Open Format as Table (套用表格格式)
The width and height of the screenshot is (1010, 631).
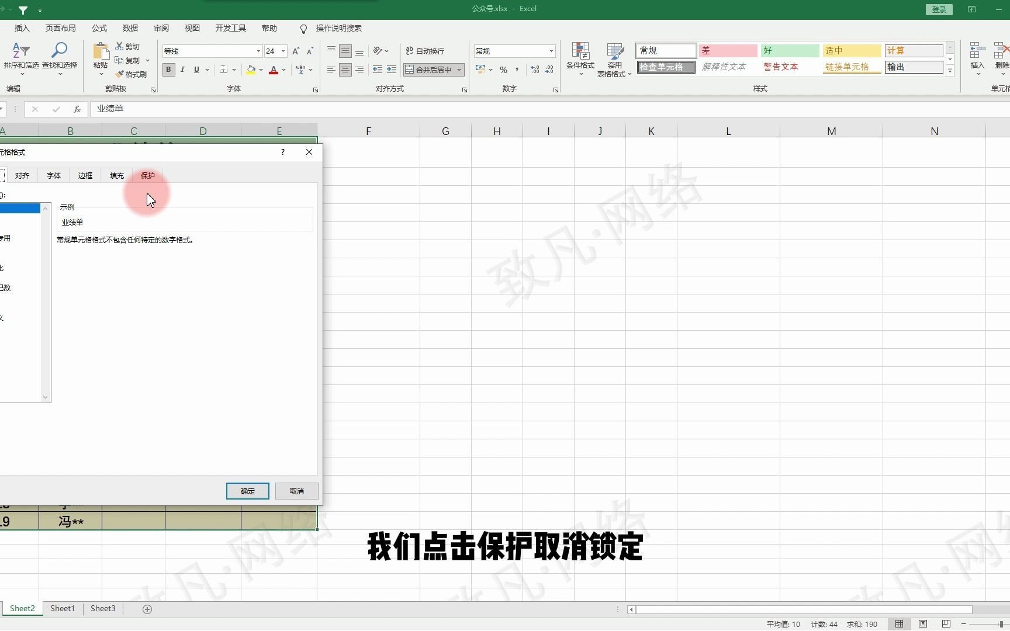click(614, 59)
